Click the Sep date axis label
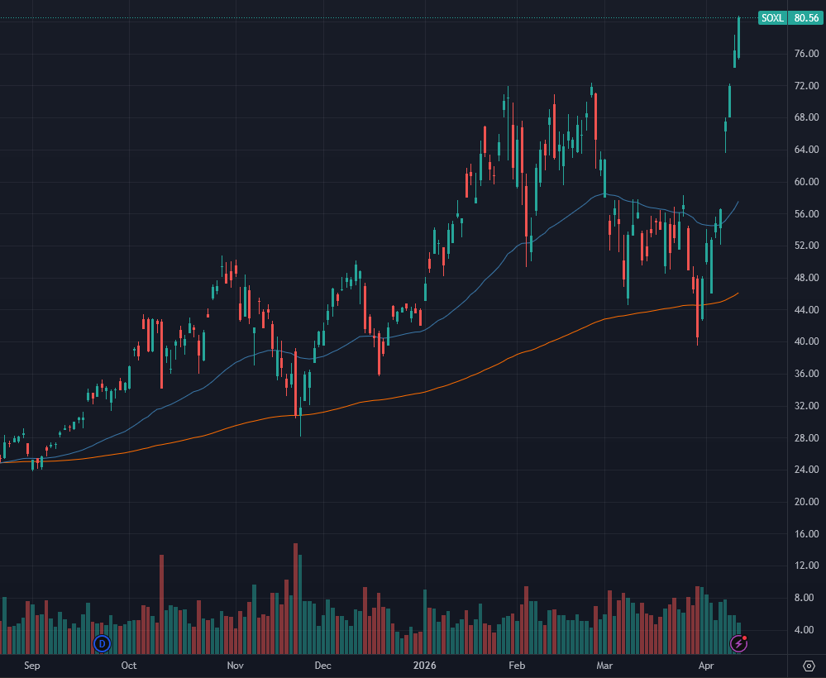This screenshot has width=826, height=678. [x=32, y=666]
